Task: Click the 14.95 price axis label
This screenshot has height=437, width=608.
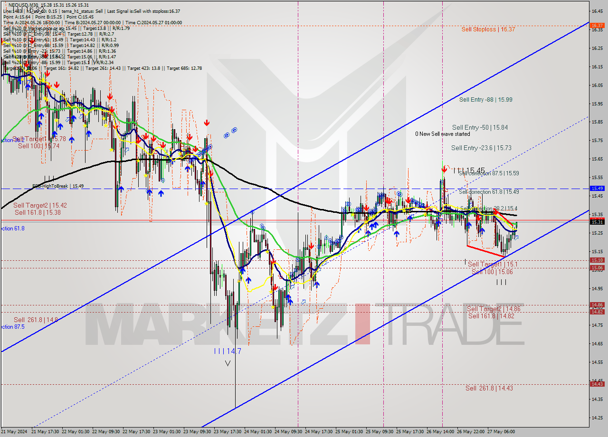Action: pyautogui.click(x=597, y=288)
